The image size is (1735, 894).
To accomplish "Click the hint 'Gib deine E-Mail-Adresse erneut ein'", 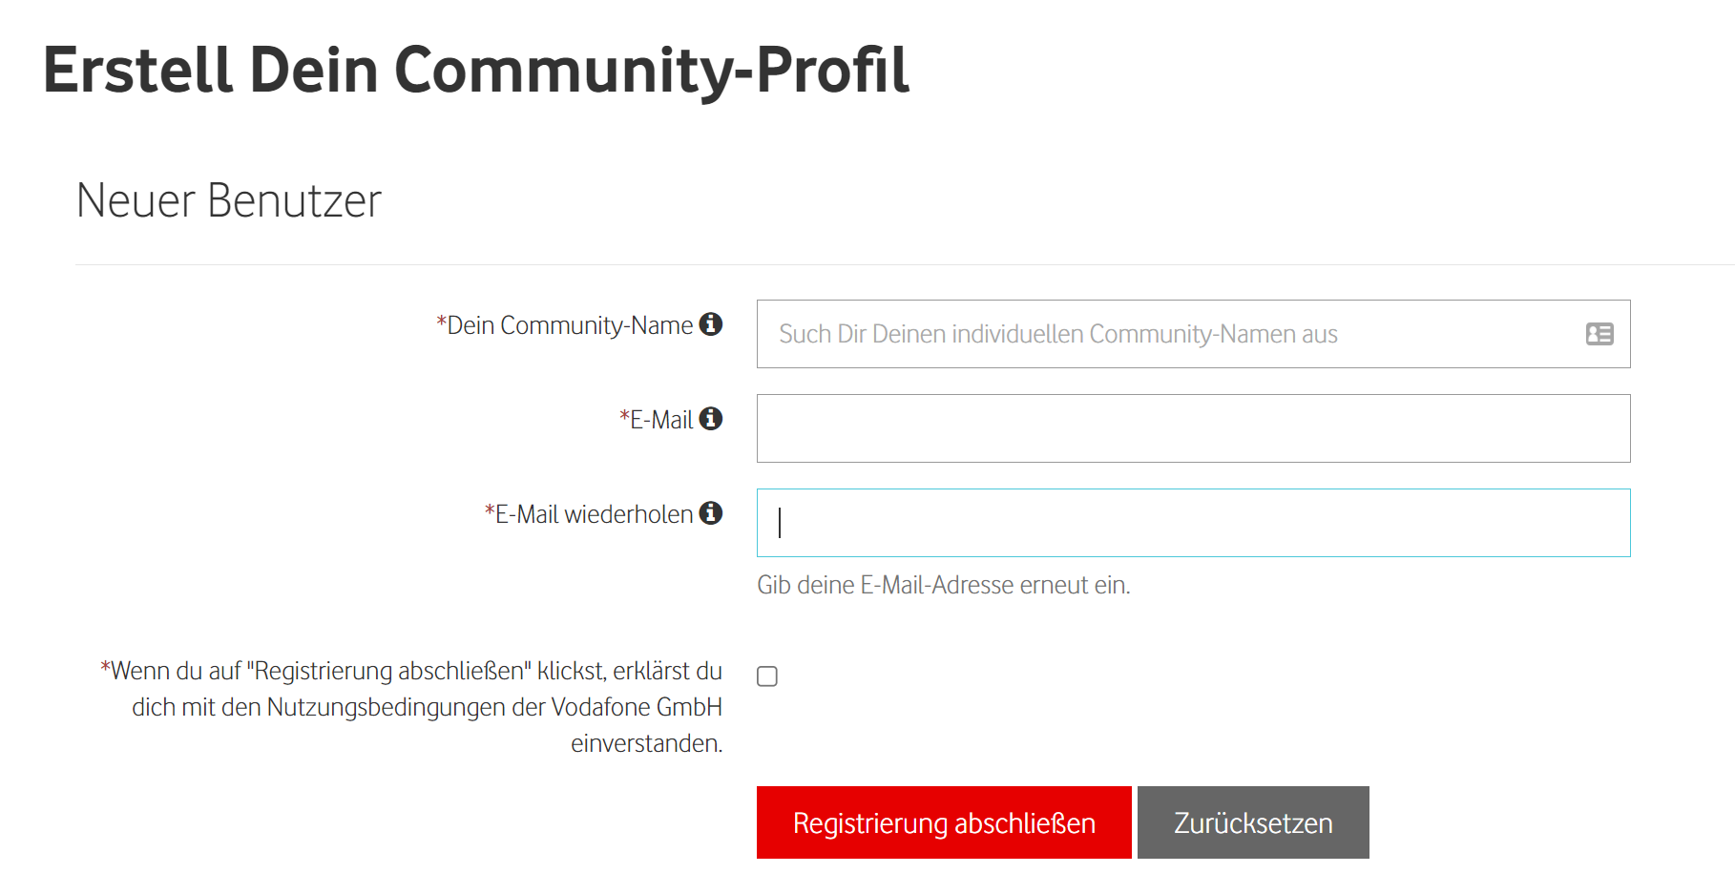I will tap(943, 585).
